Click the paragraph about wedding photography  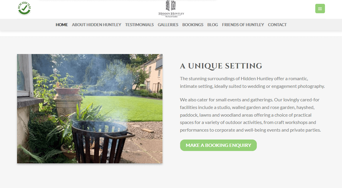click(x=252, y=83)
